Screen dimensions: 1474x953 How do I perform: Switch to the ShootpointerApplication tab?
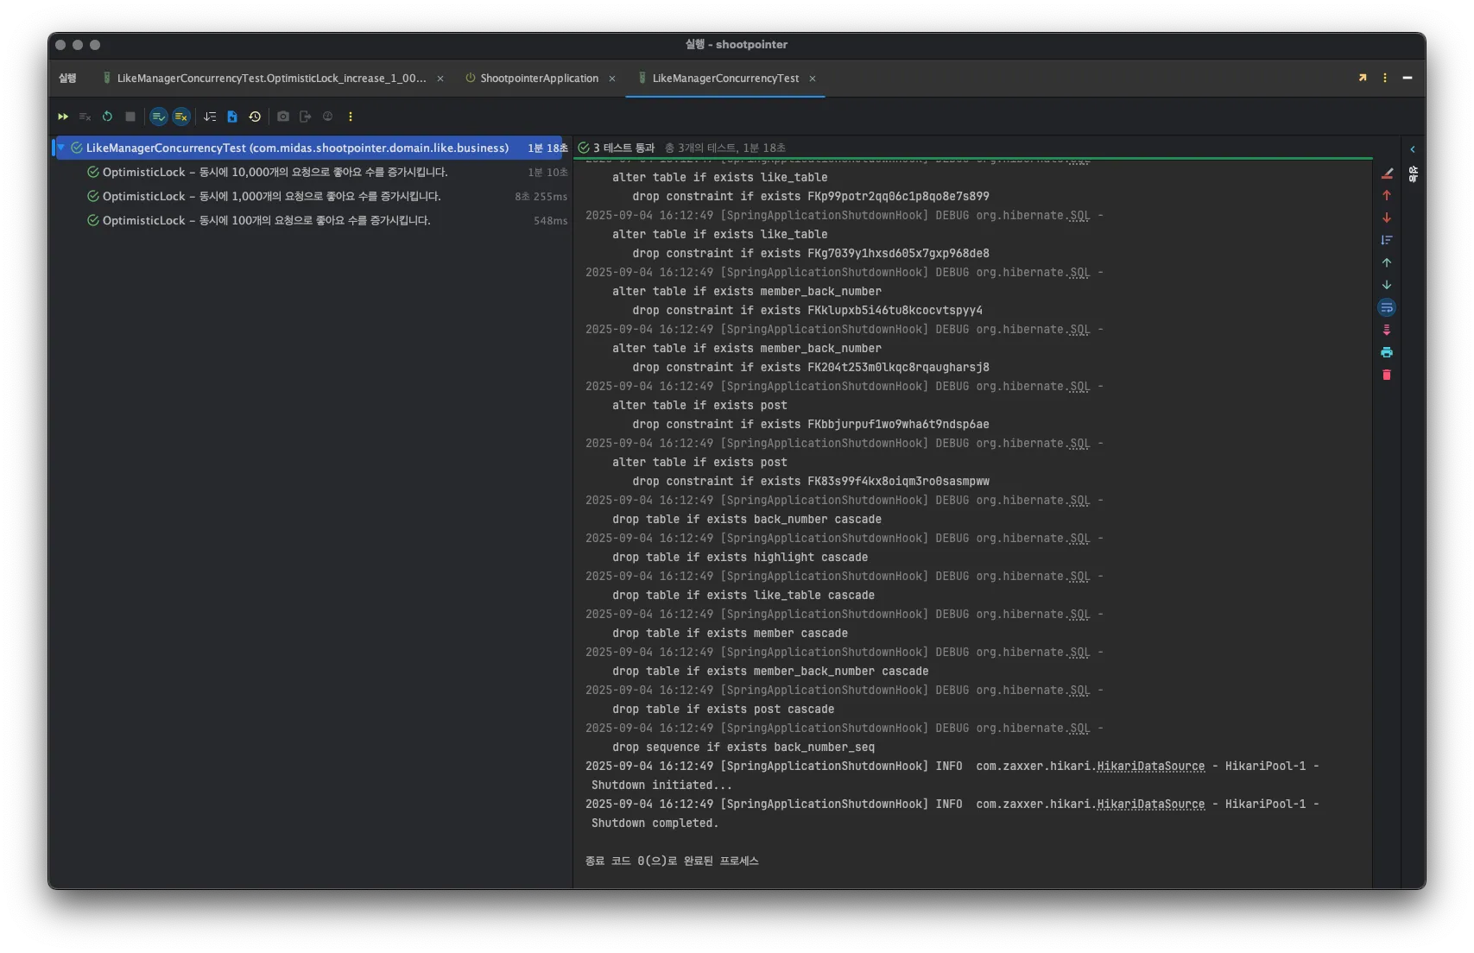(532, 79)
